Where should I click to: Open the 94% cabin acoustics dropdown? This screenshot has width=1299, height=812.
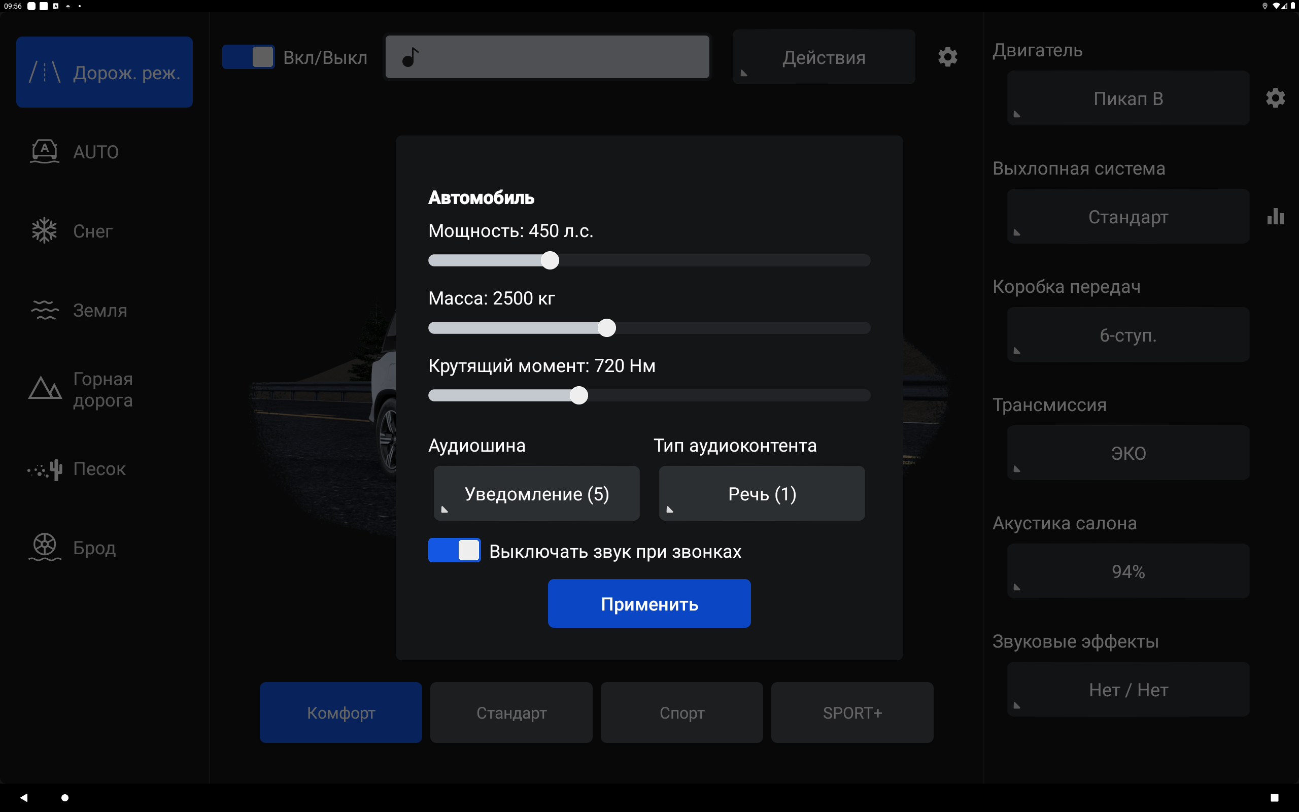click(x=1128, y=571)
